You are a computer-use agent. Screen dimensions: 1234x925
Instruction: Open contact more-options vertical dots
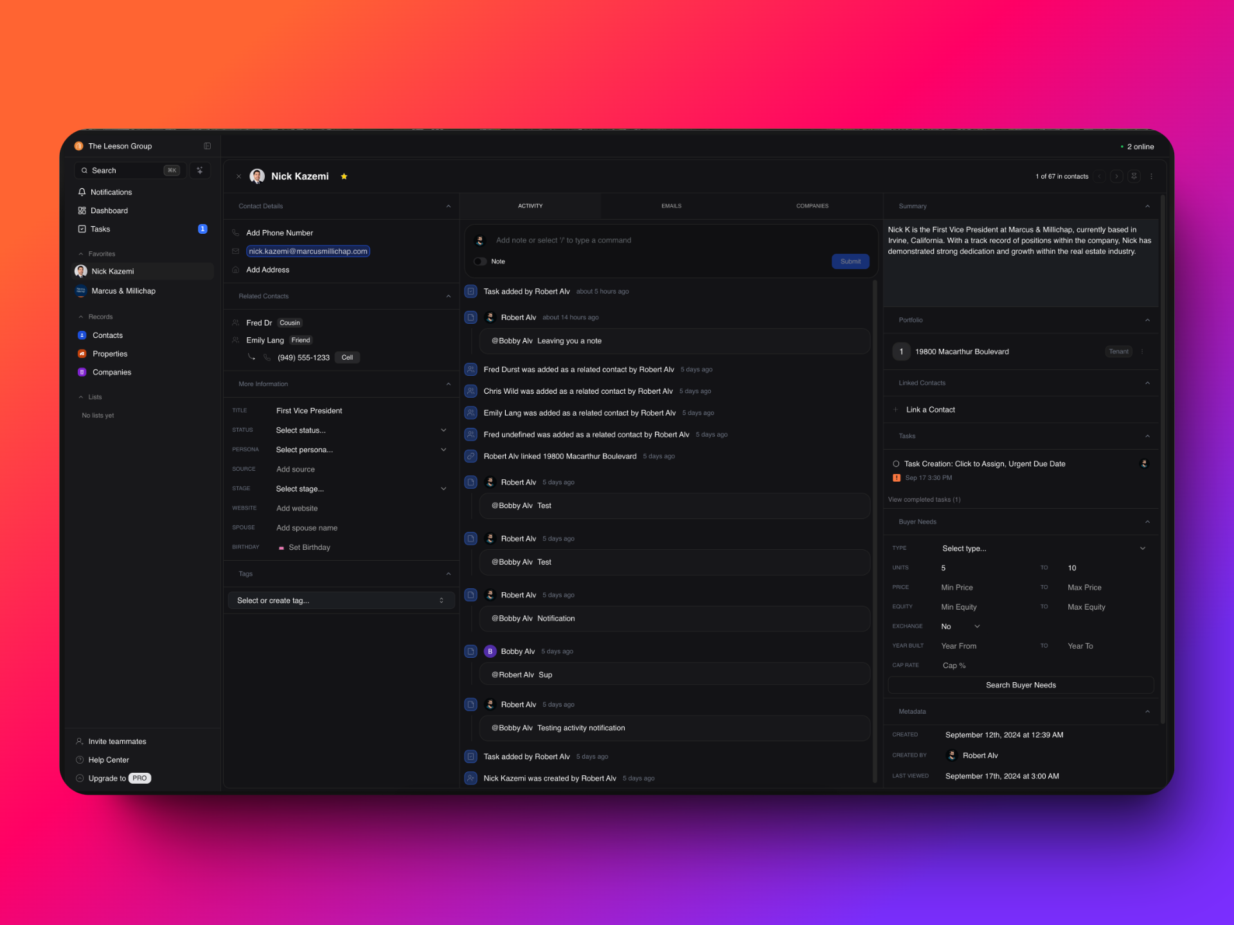1151,176
